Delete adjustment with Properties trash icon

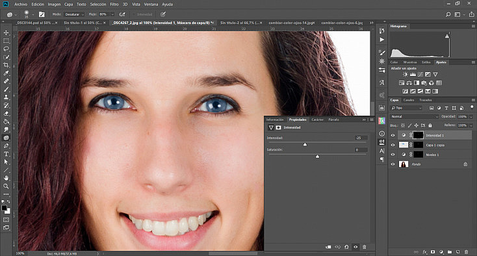point(365,247)
